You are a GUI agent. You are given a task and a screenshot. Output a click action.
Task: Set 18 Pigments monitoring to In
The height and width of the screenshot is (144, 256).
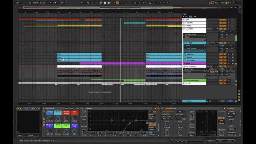coord(208,72)
